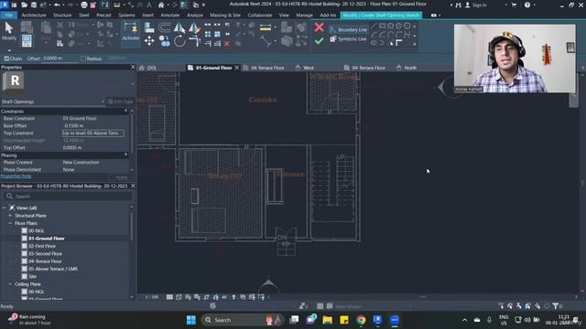Screen dimensions: 586x329
Task: Select the Move tool with four arrows
Action: coord(149,40)
